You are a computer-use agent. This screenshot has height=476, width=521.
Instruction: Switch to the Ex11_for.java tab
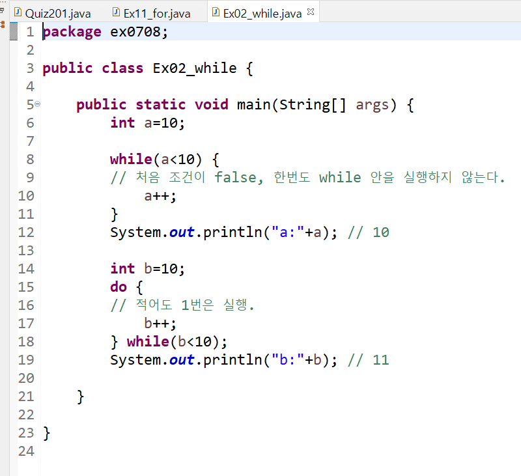point(152,13)
